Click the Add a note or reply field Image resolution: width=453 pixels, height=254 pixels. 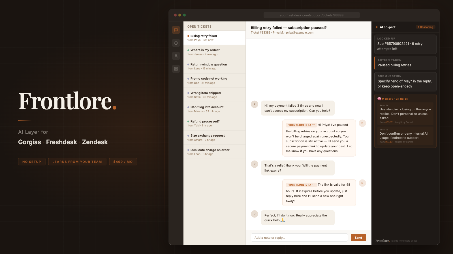click(299, 238)
